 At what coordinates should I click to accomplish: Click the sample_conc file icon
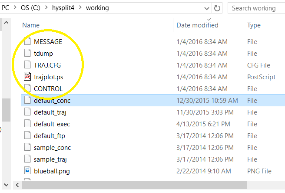click(28, 148)
